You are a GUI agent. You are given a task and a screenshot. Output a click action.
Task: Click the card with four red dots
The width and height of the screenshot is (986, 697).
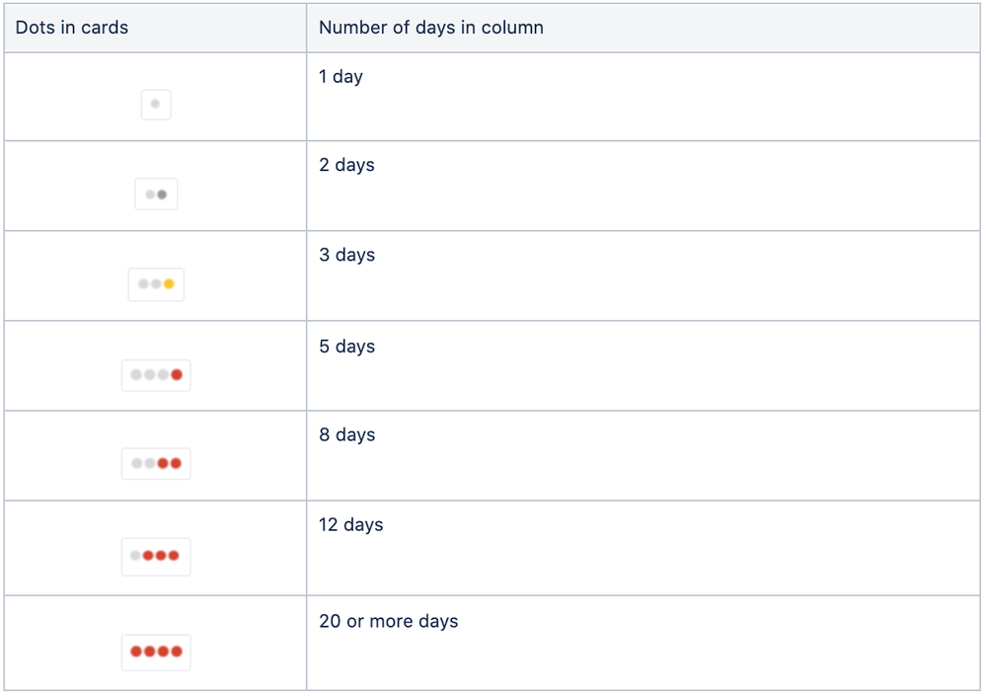pos(156,652)
